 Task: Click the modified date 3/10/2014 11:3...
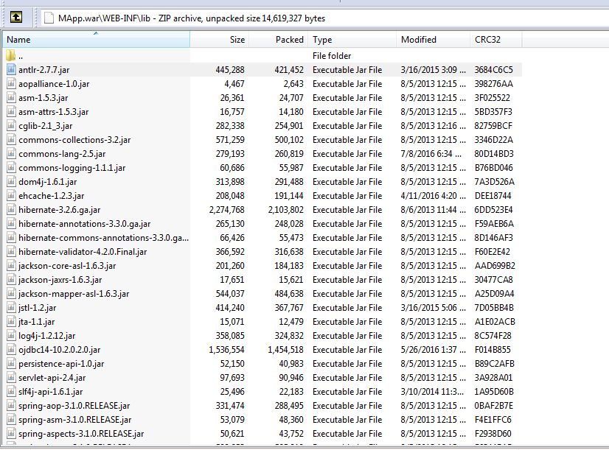coord(432,391)
